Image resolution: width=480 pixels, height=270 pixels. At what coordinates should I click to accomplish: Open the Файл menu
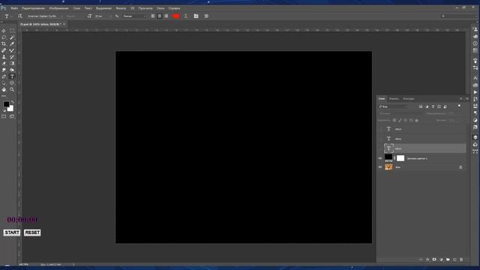pos(14,8)
